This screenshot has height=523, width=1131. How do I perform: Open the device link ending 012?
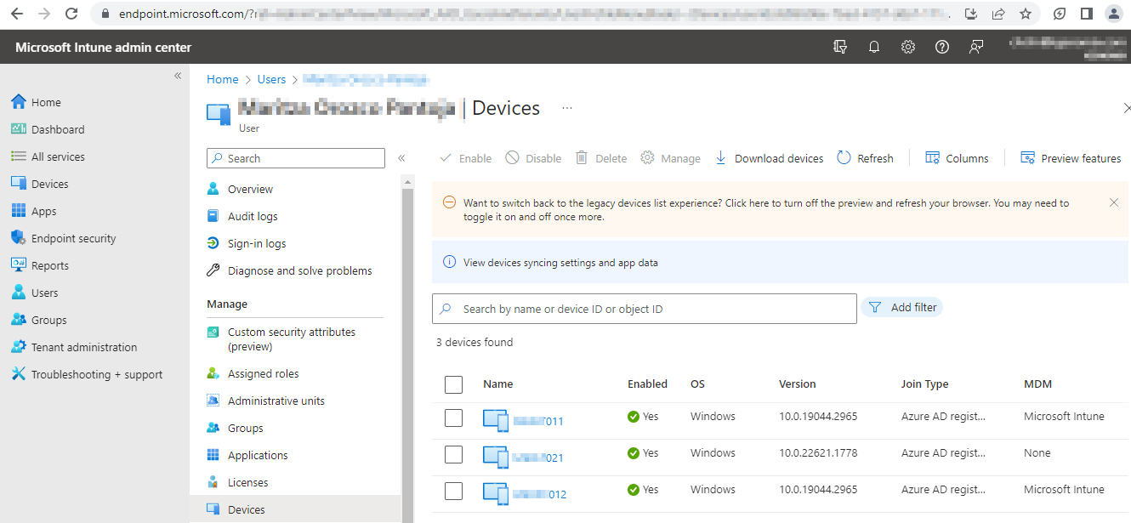[540, 494]
